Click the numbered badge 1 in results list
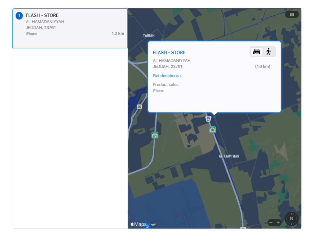The image size is (313, 237). [19, 16]
